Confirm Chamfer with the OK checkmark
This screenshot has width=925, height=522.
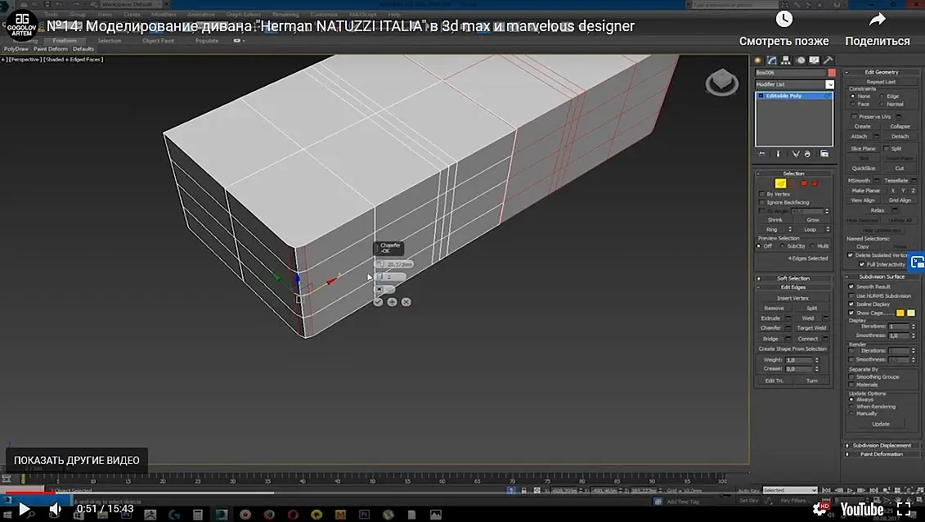378,302
